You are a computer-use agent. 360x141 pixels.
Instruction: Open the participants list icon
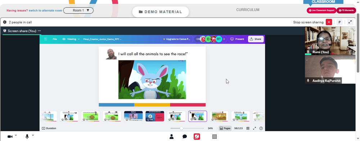click(x=171, y=137)
